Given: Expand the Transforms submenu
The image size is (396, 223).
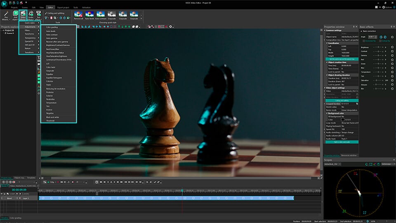Looking at the screenshot, I should (x=30, y=34).
